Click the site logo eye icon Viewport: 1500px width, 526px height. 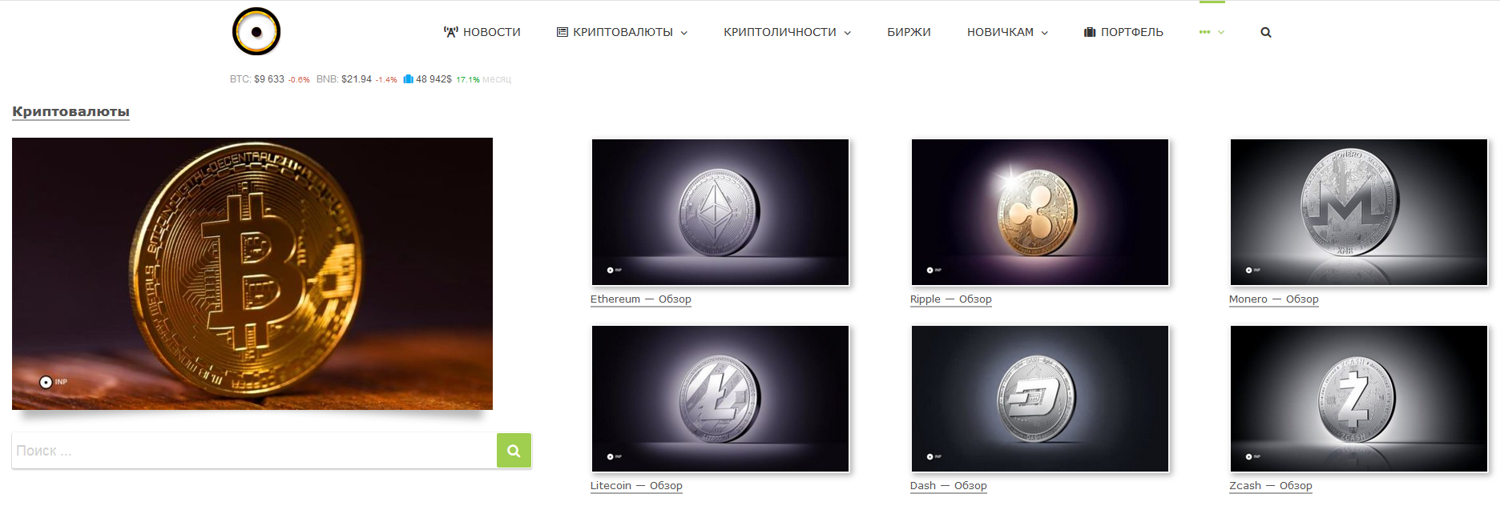click(x=256, y=32)
